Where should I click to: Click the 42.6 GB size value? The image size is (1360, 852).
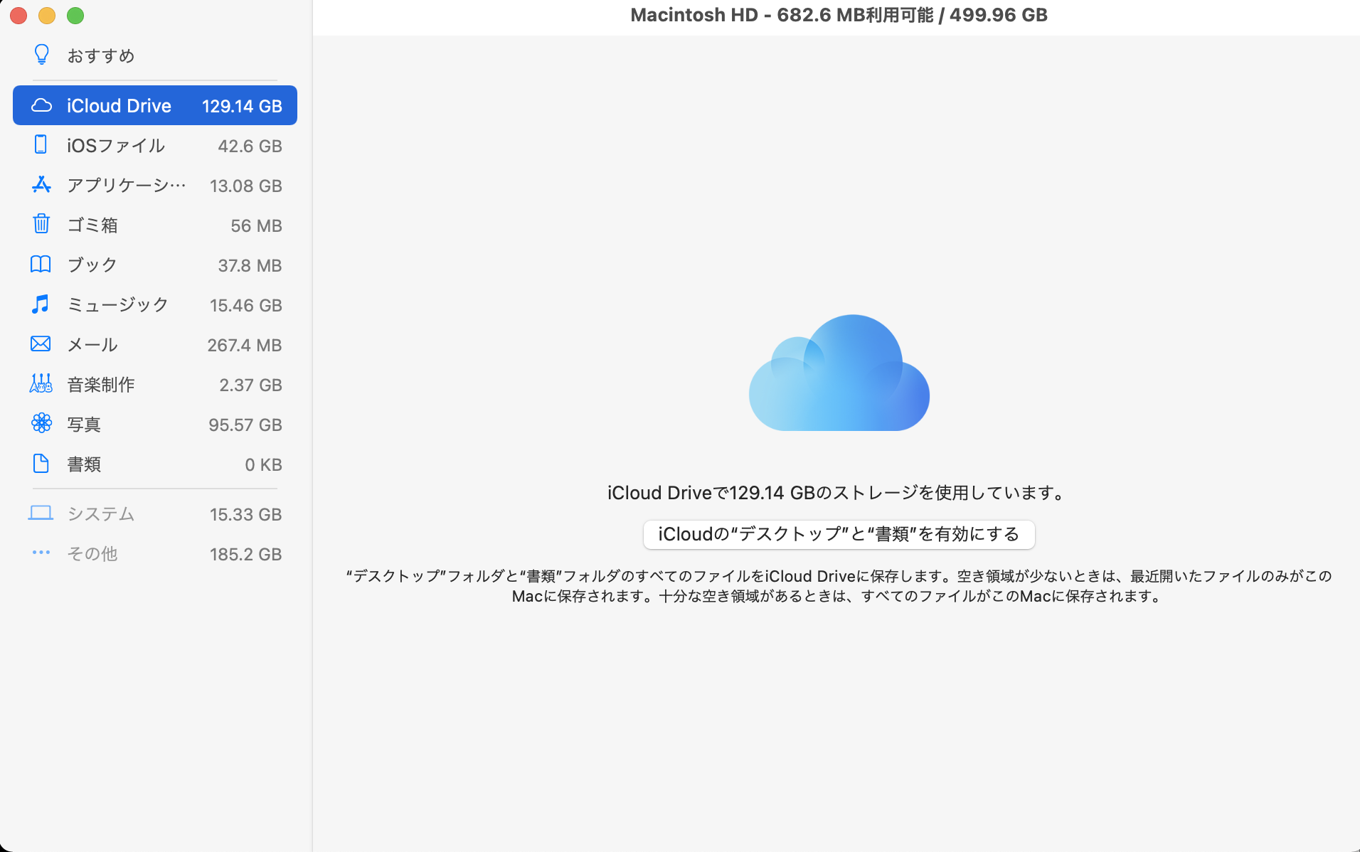(250, 146)
